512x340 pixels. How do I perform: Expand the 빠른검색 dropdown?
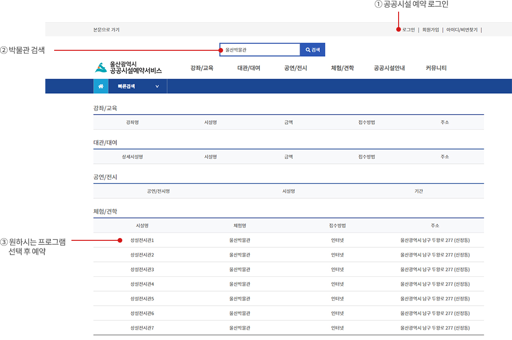tap(138, 86)
